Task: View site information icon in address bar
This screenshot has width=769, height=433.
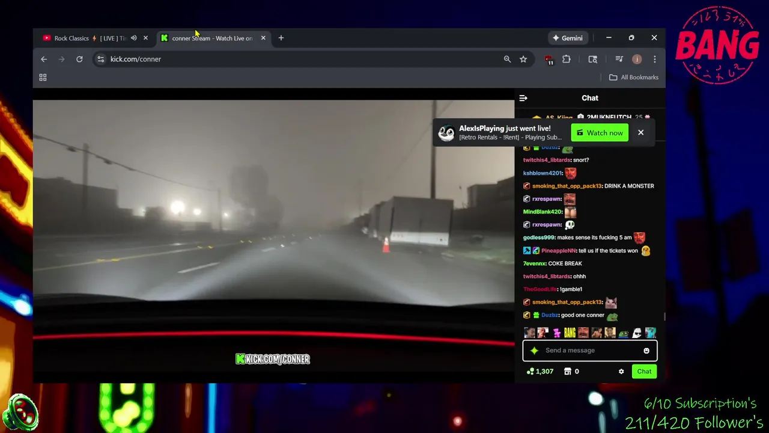Action: pyautogui.click(x=101, y=59)
